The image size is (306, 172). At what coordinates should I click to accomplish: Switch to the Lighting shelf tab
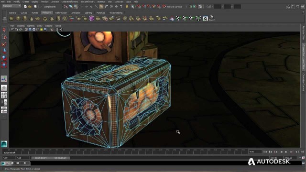point(88,13)
